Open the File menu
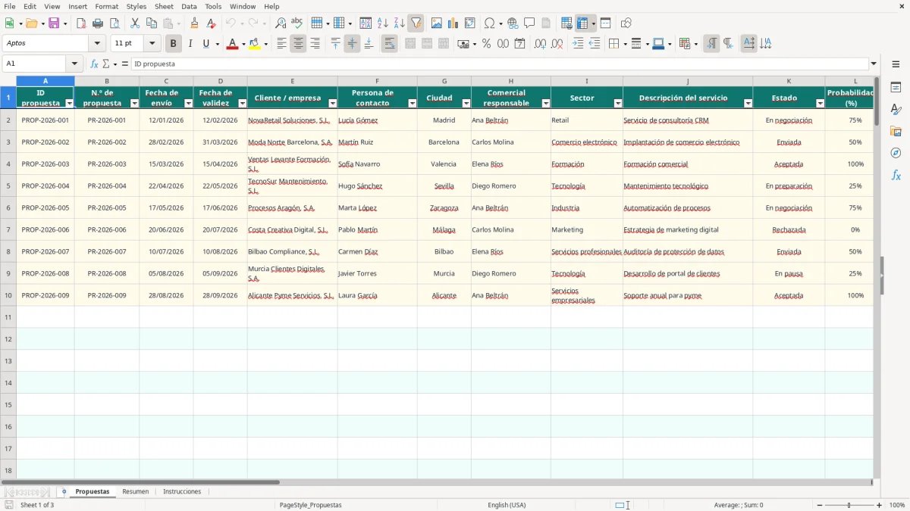 pos(10,6)
